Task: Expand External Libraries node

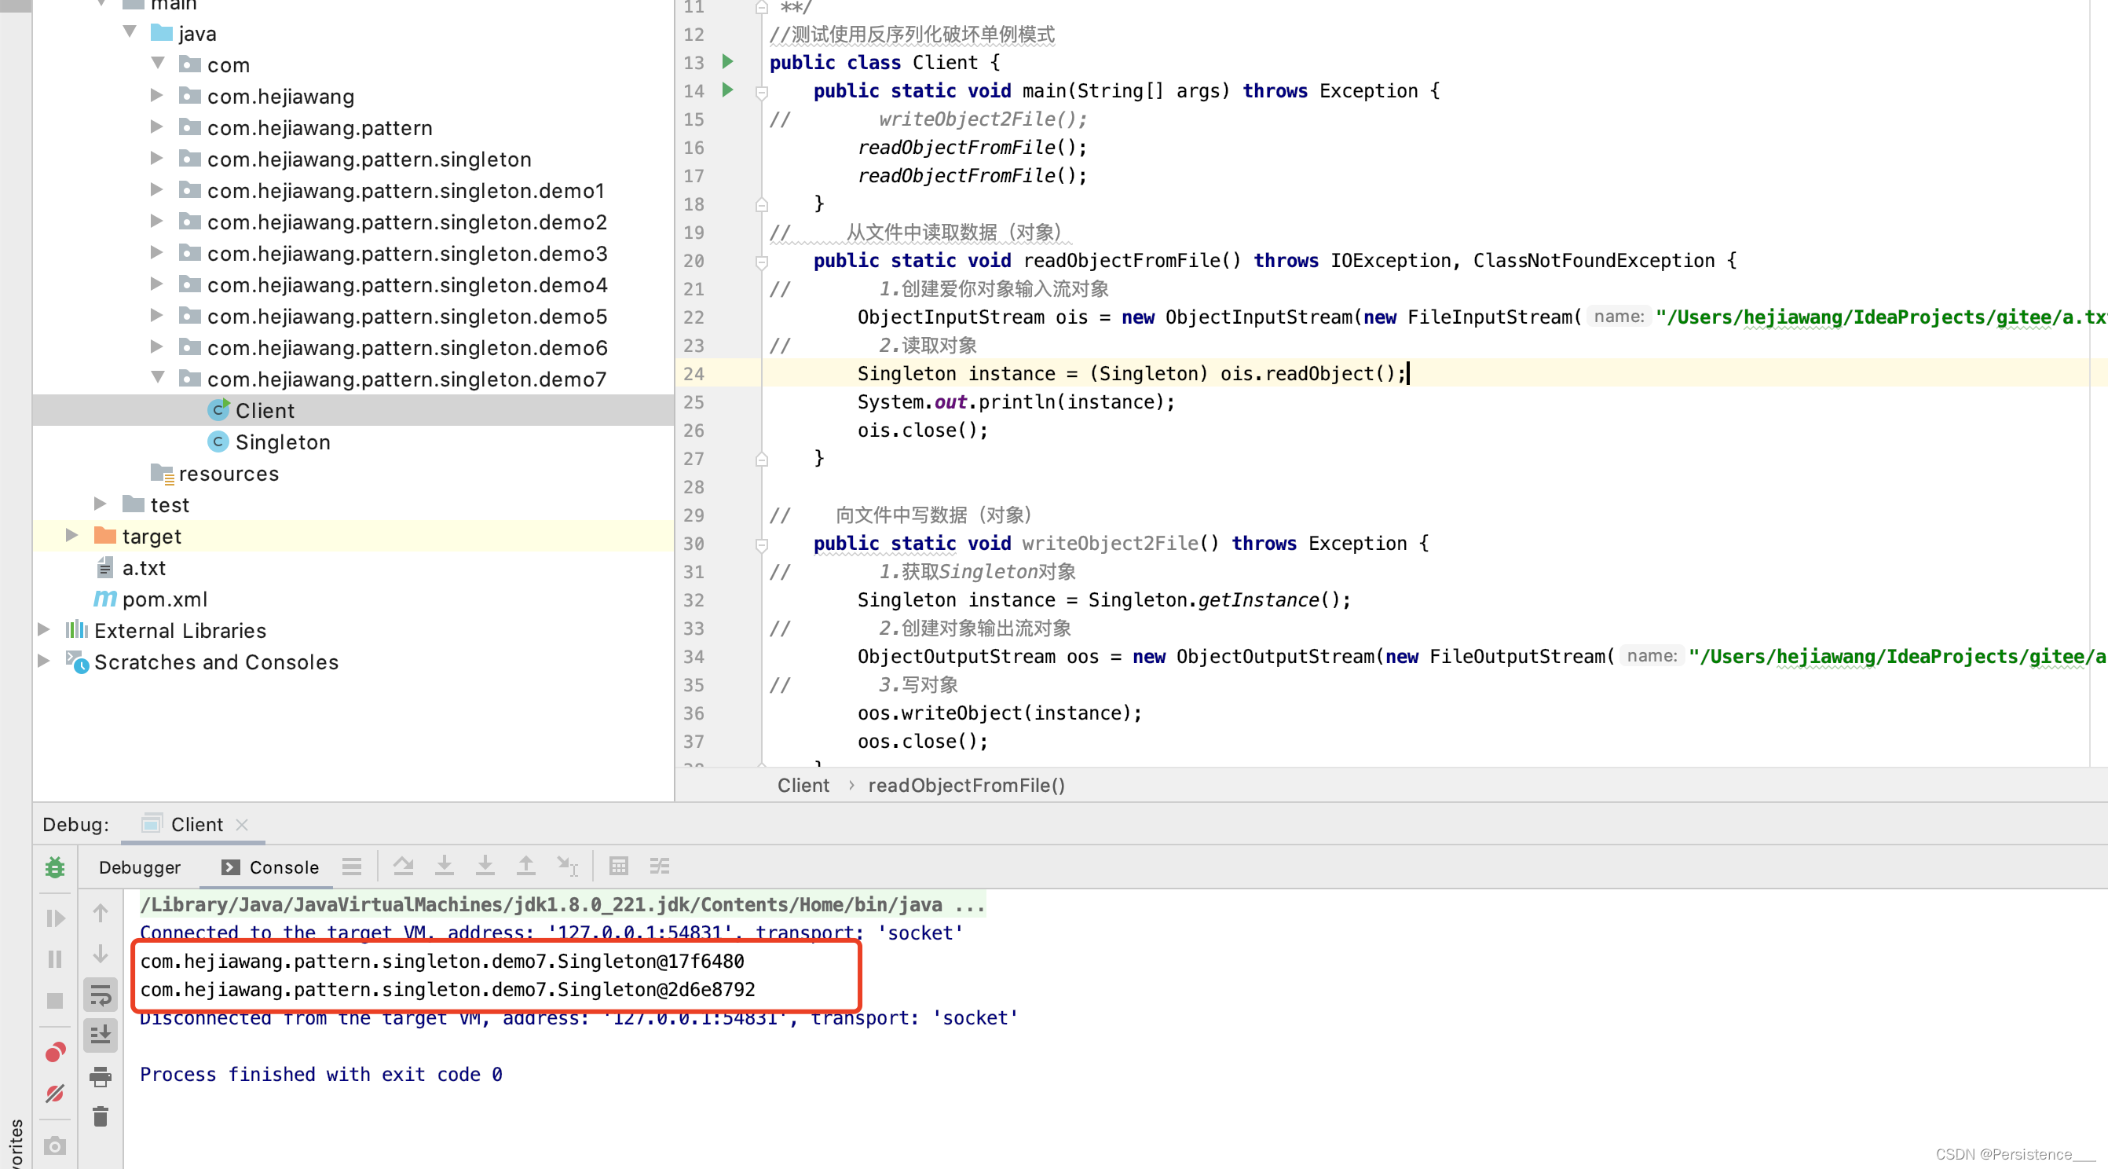Action: pyautogui.click(x=44, y=629)
